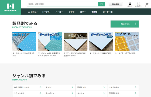Image resolution: width=151 pixels, height=97 pixels.
Task: Click ターポキャンバス 建築養生シリーズ title link
Action: pos(49,54)
